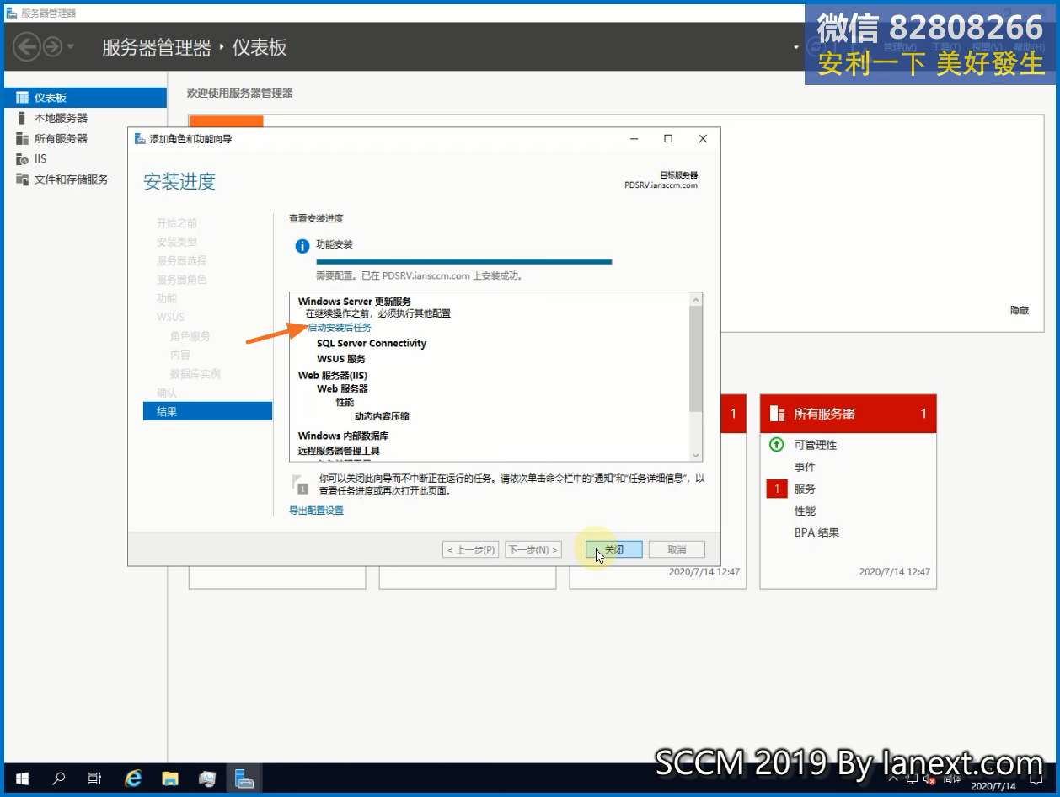
Task: Open File Explorer from taskbar
Action: pos(169,778)
